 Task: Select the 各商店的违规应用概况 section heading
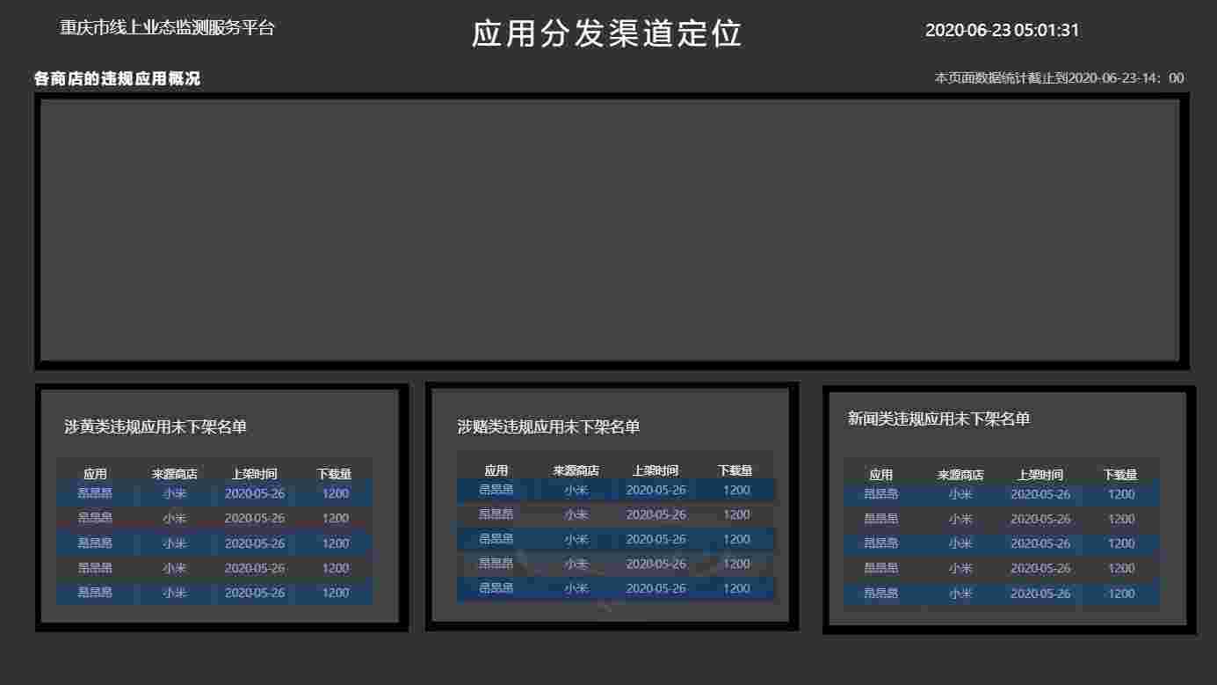[117, 79]
